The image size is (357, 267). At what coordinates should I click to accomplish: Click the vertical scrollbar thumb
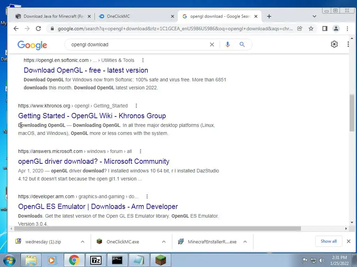pos(352,113)
